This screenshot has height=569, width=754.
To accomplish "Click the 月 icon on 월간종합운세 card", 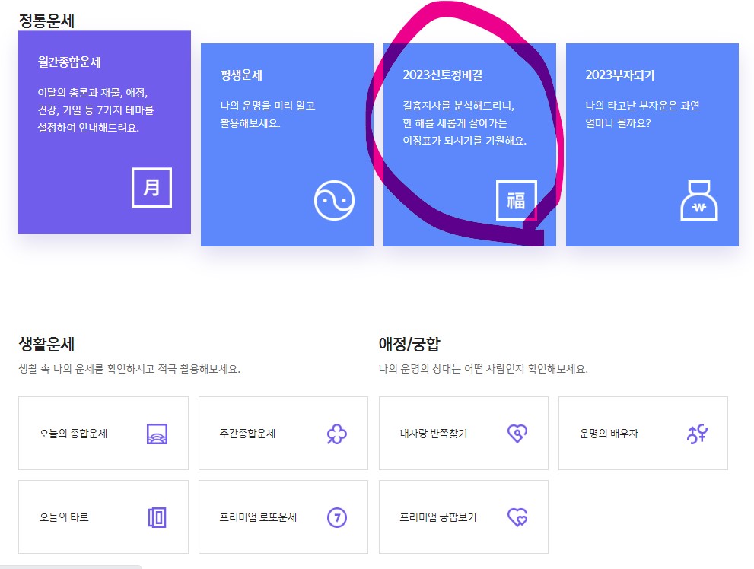I will 151,187.
